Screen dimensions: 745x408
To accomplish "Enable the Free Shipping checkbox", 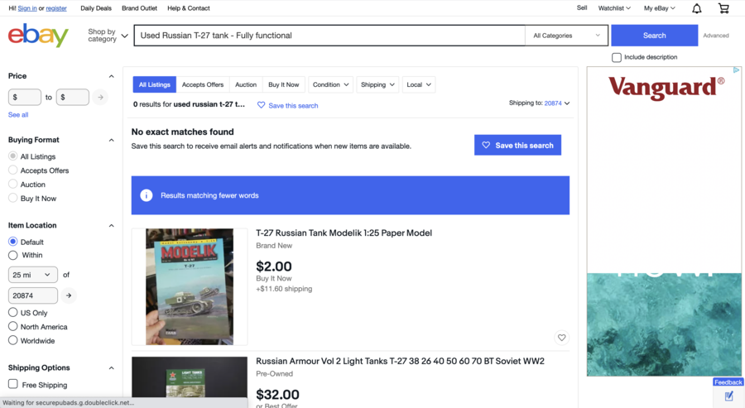I will pyautogui.click(x=12, y=384).
